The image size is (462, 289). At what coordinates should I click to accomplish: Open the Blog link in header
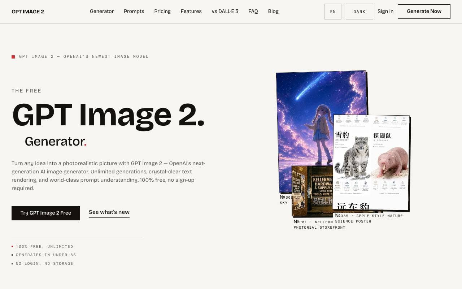(273, 11)
